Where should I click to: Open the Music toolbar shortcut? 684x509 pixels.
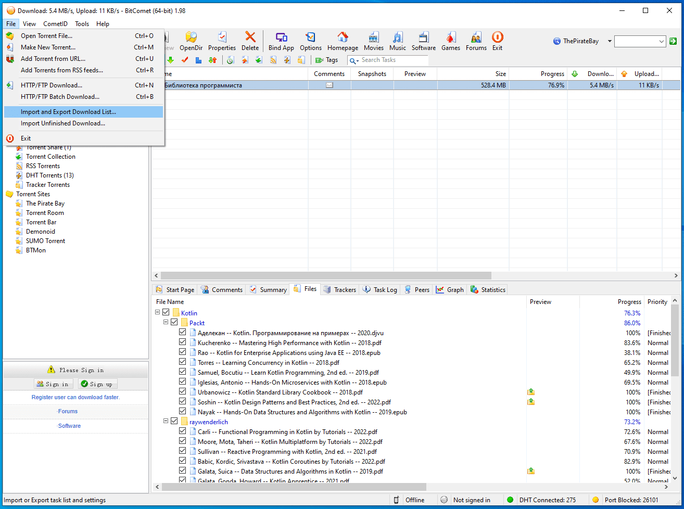pyautogui.click(x=398, y=41)
